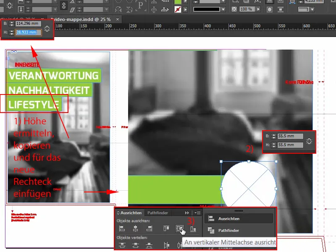Open the Ausrichten panel flyout menu
Viewport: 336px width, 252px height.
[x=197, y=213]
